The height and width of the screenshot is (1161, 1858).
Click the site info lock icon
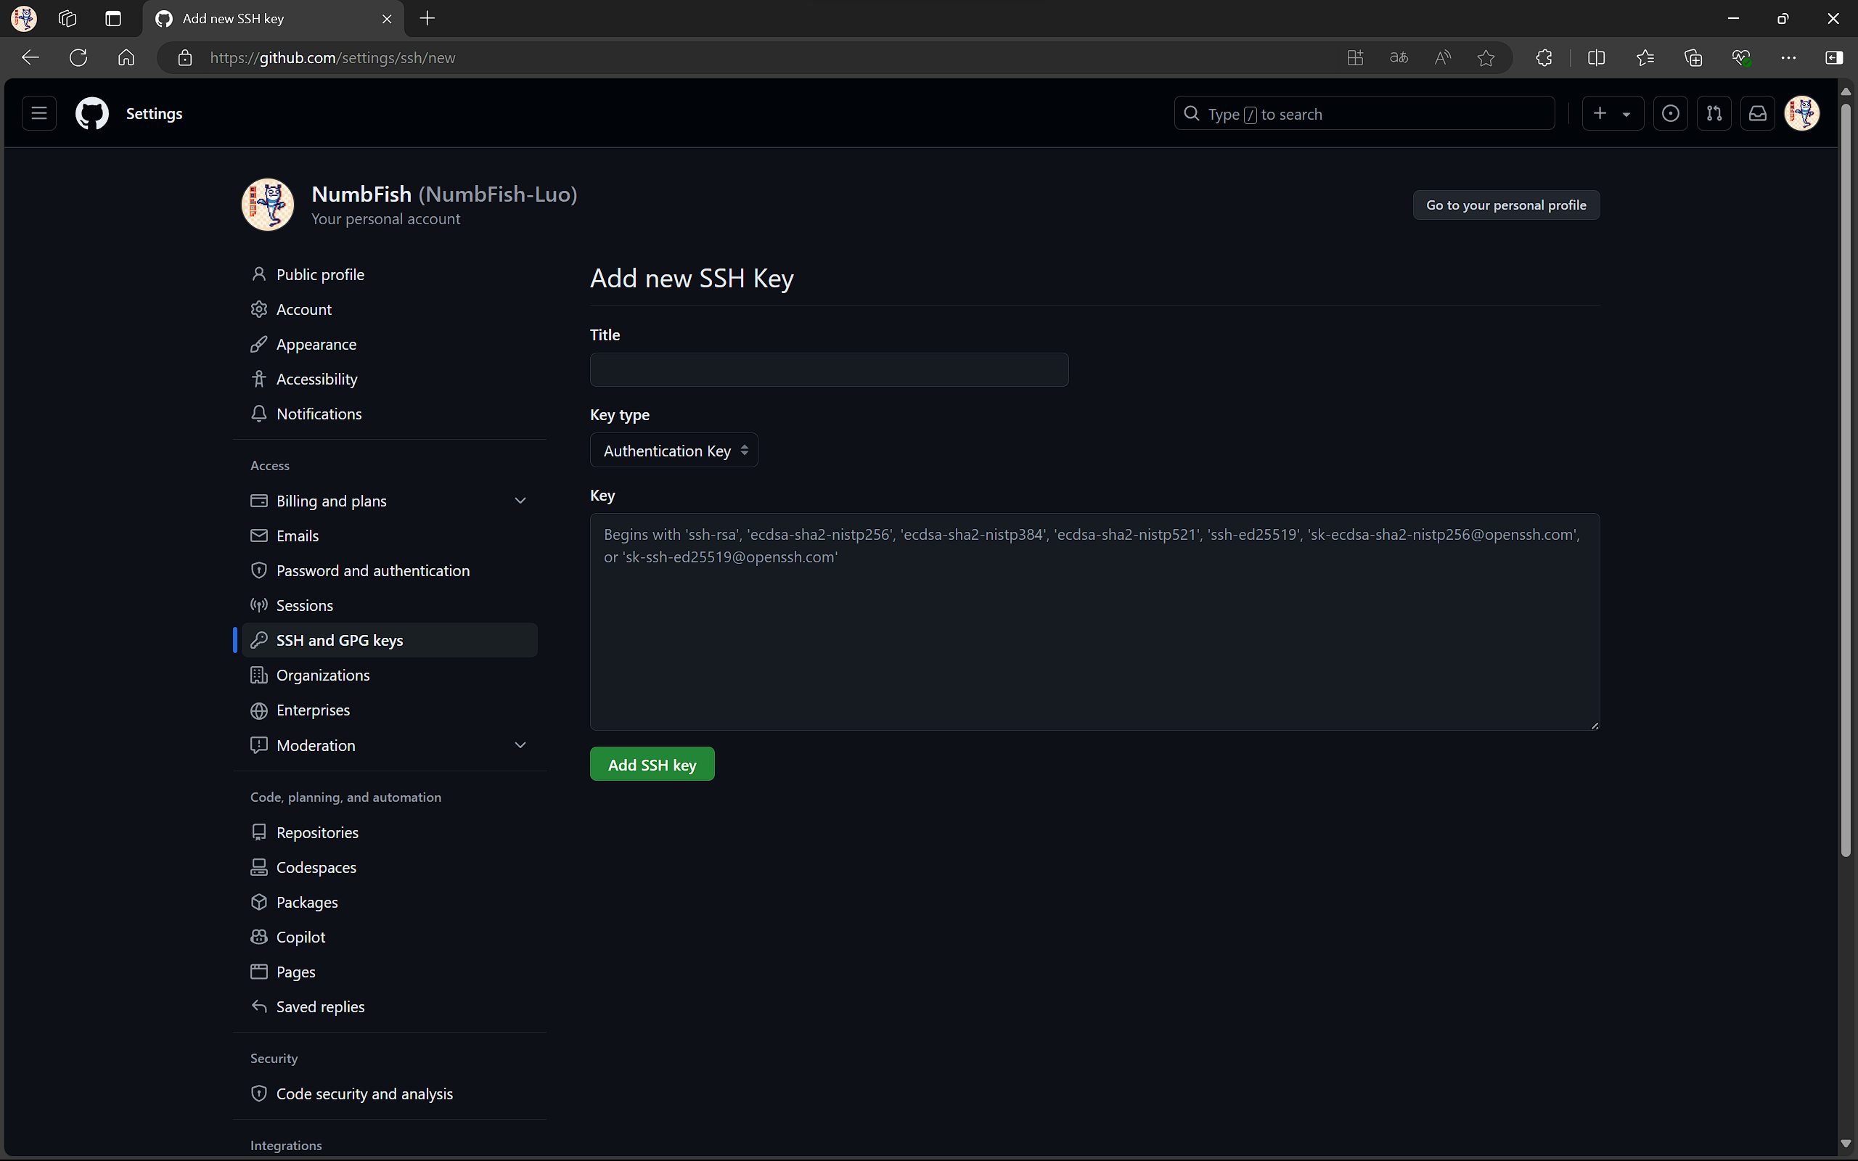coord(185,57)
